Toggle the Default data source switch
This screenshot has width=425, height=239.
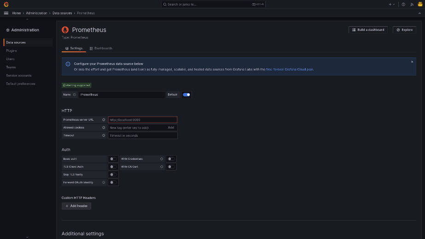point(186,94)
